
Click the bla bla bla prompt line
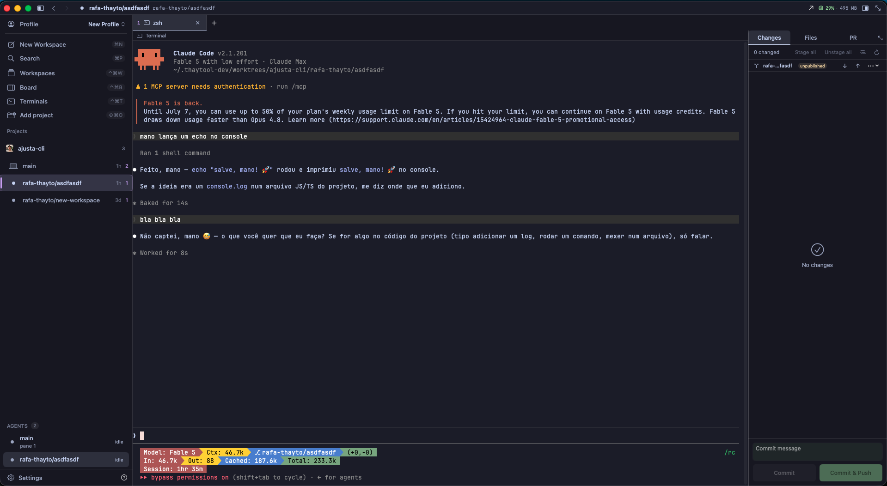(x=435, y=219)
